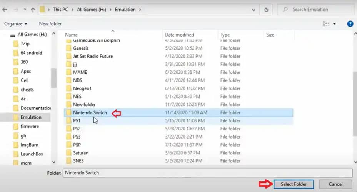Click All Games (H:) in breadcrumb
357x192 pixels.
[92, 10]
